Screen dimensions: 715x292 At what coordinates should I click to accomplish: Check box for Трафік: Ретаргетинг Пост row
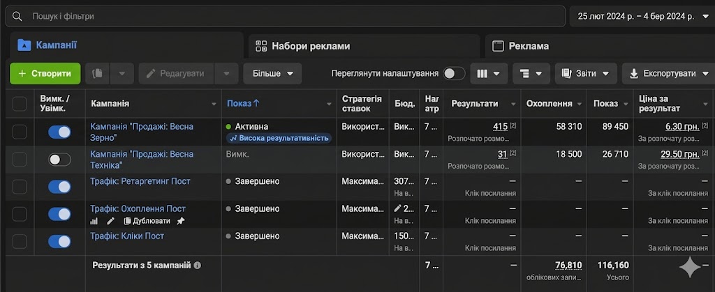click(x=20, y=187)
